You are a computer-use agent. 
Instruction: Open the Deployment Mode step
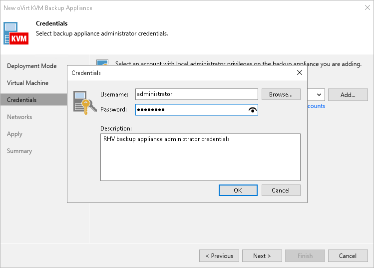32,66
